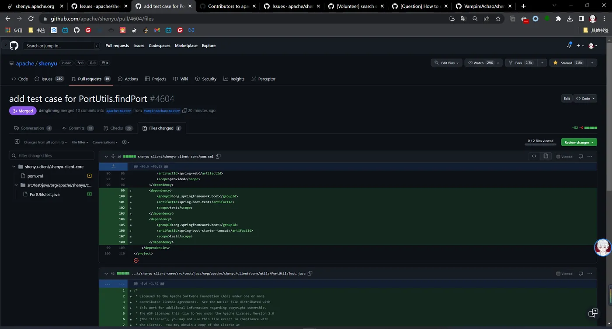Switch to Commits tab

(78, 128)
